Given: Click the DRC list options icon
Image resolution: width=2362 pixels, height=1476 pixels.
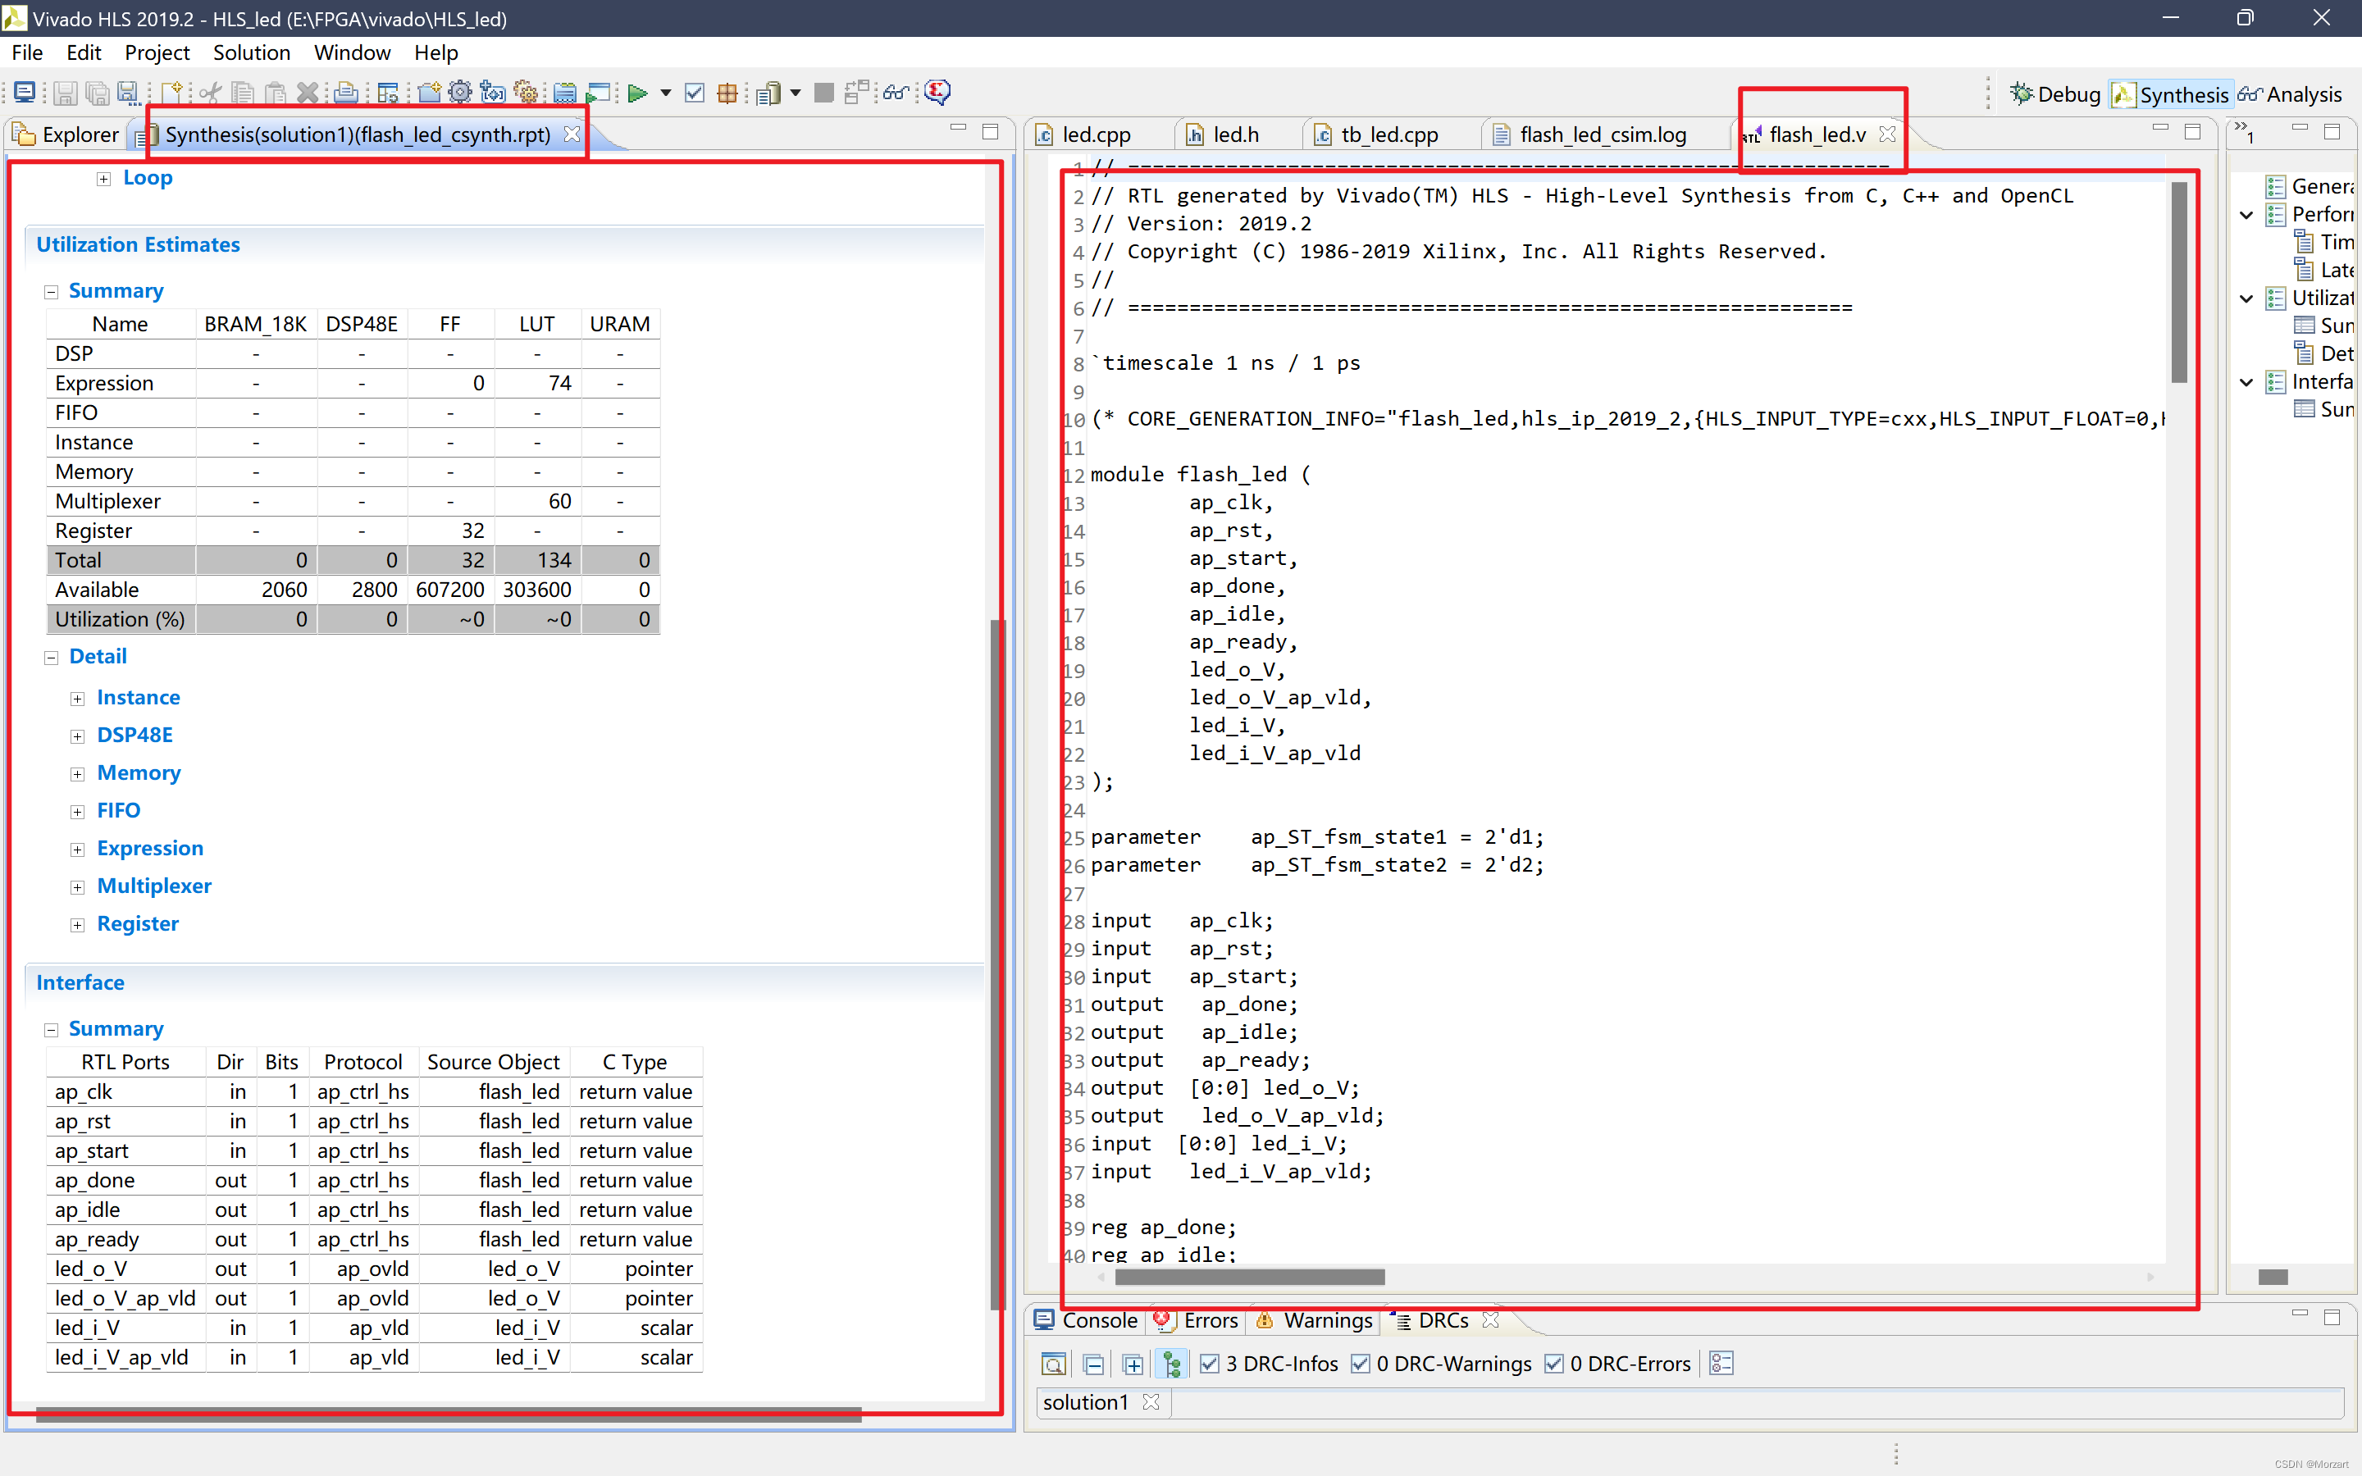Looking at the screenshot, I should [1721, 1364].
